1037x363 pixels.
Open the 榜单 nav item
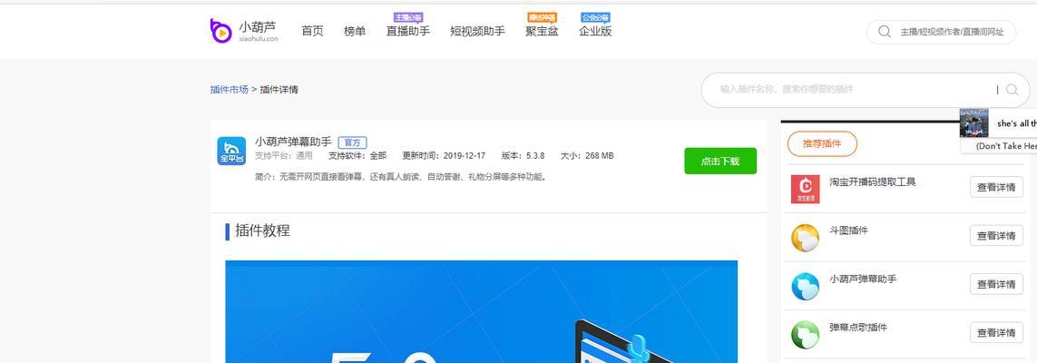click(355, 31)
